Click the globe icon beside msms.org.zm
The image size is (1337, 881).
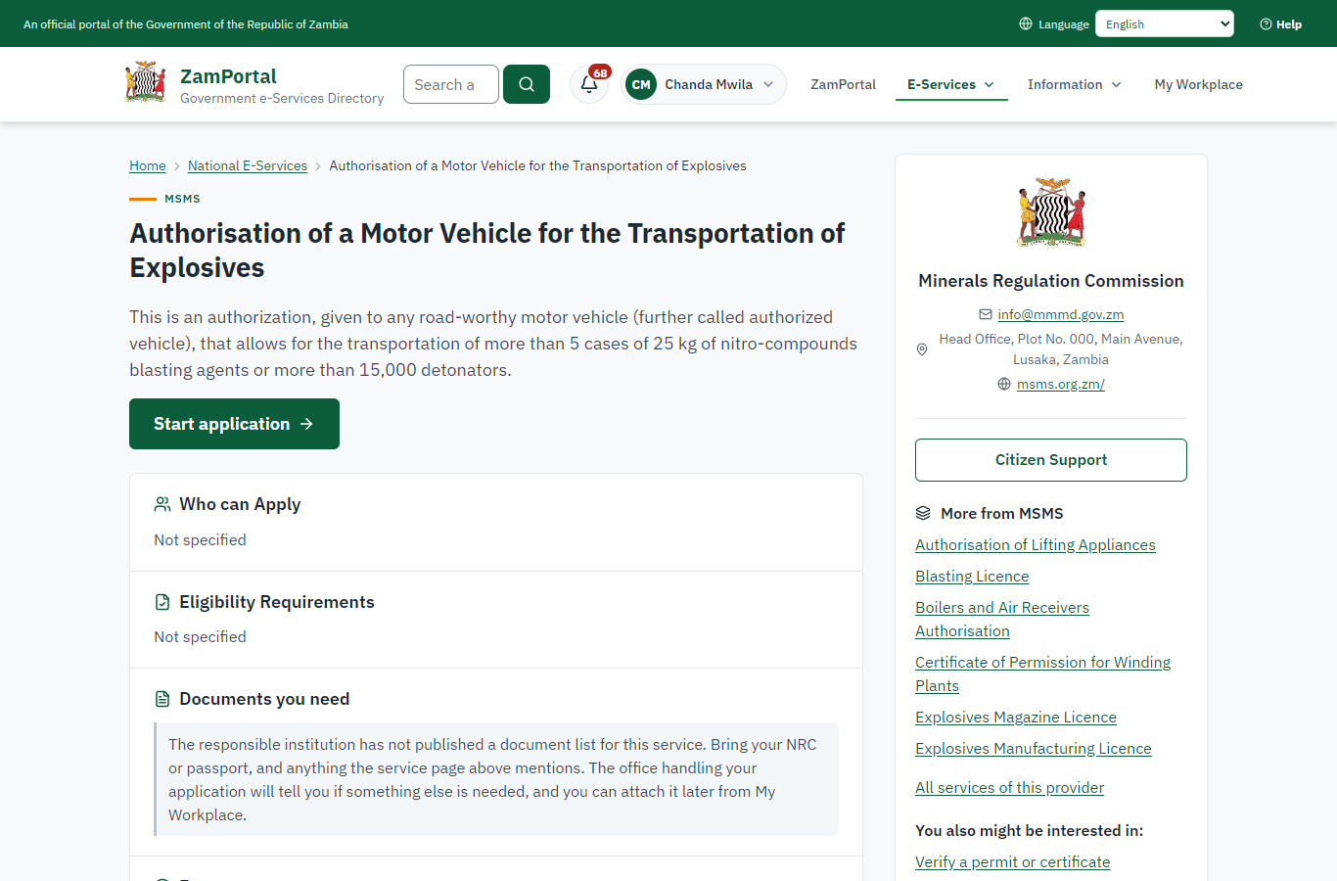(1004, 384)
